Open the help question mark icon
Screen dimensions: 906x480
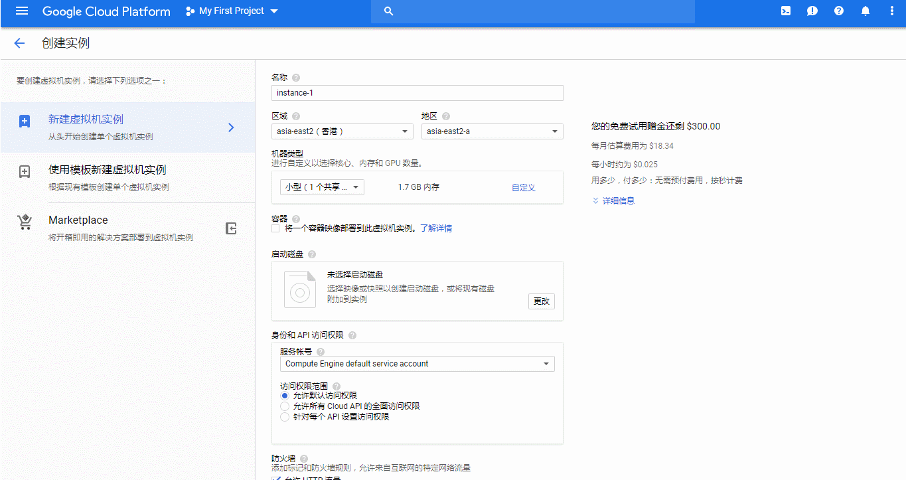click(839, 11)
